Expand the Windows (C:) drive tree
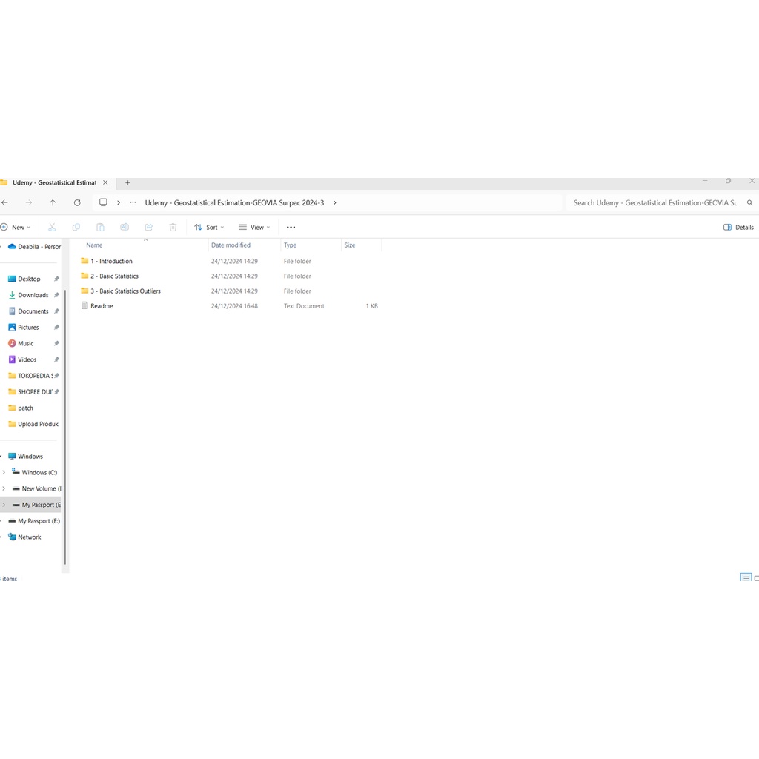 point(4,473)
